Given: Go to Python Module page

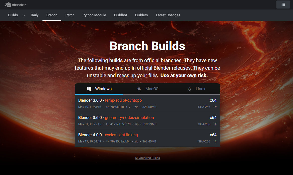Looking at the screenshot, I should point(94,15).
